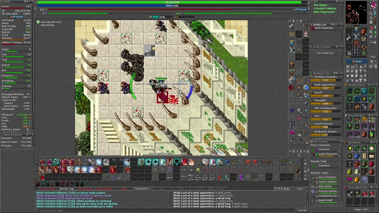Screen dimensions: 379x213
Task: Minimize the Battle List panel
Action: tap(340, 25)
